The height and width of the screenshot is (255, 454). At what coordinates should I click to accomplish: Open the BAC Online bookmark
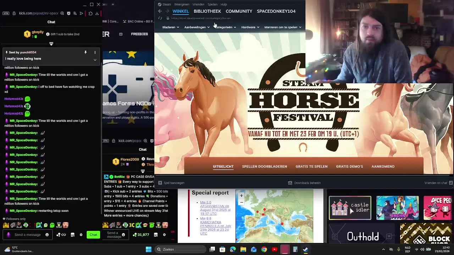click(x=138, y=21)
